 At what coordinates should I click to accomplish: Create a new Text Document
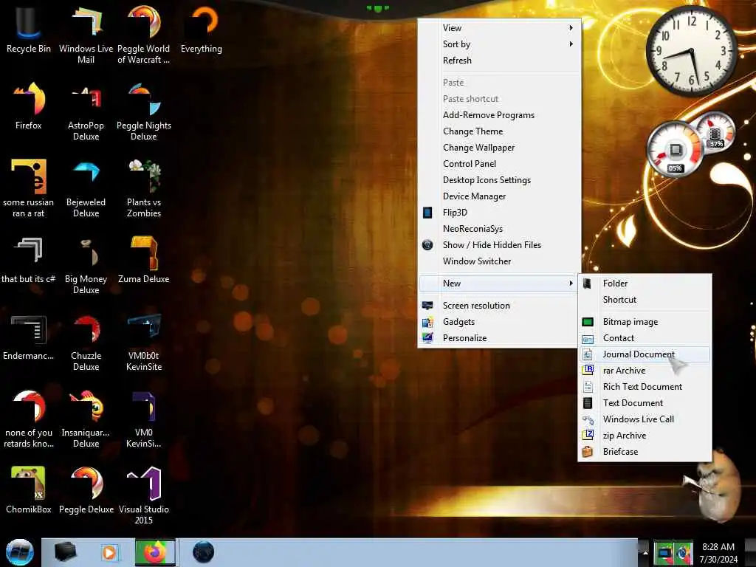645,403
